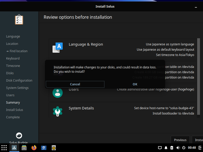Select the Location step in sidebar

coord(12,44)
